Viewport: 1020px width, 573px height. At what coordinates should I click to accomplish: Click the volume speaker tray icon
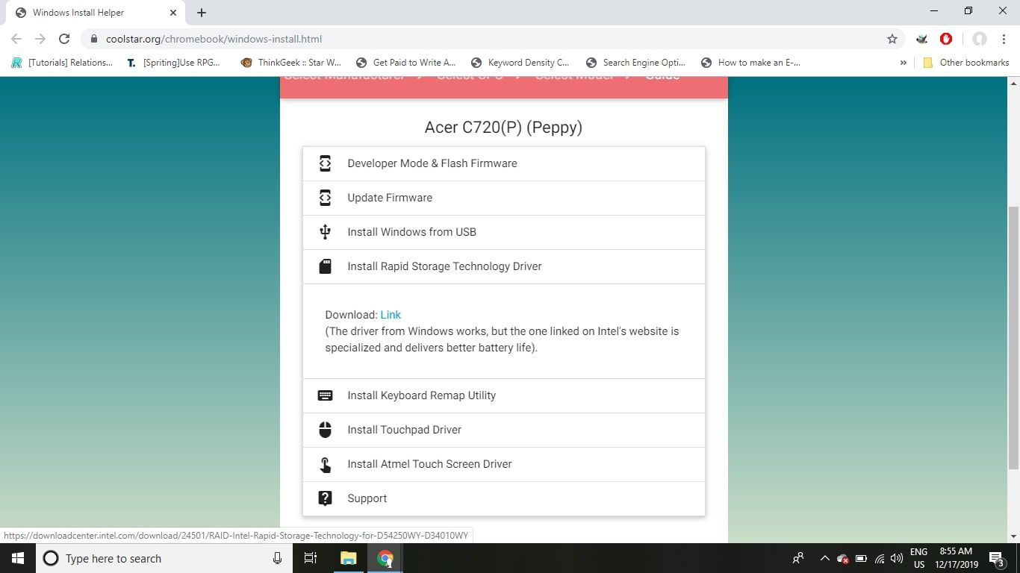click(x=897, y=558)
